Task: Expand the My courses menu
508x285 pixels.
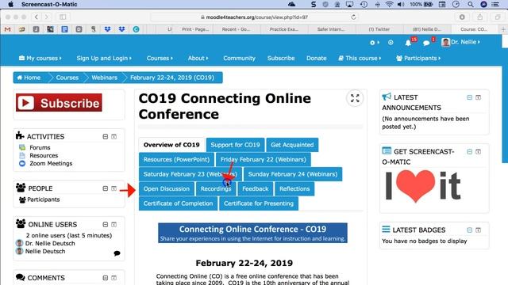Action: pos(40,58)
